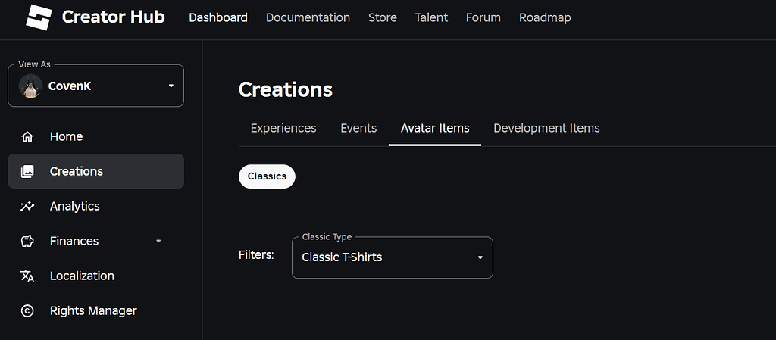Open the View As account dropdown
The image size is (776, 340).
(x=96, y=86)
